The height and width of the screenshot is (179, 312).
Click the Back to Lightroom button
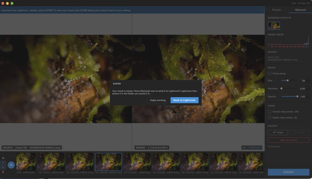[184, 100]
